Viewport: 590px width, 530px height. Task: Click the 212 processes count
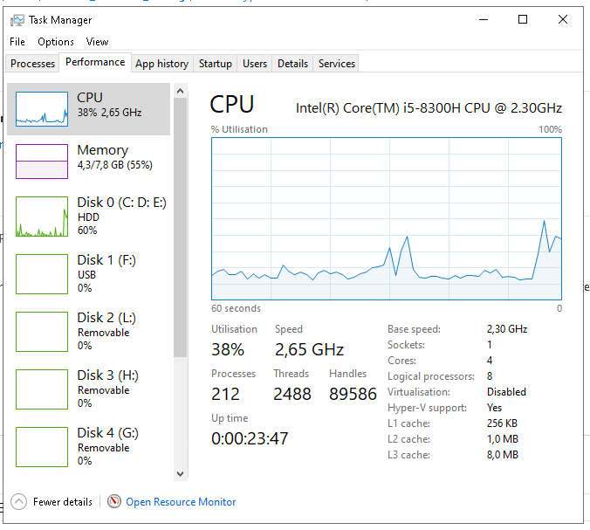[225, 394]
